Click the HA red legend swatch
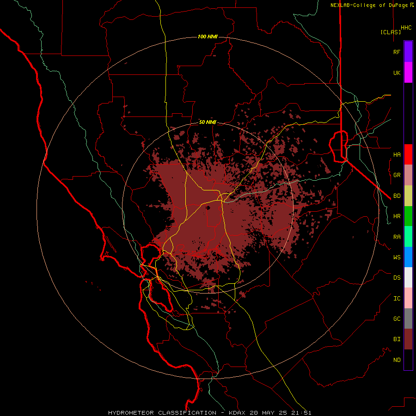 [x=408, y=154]
